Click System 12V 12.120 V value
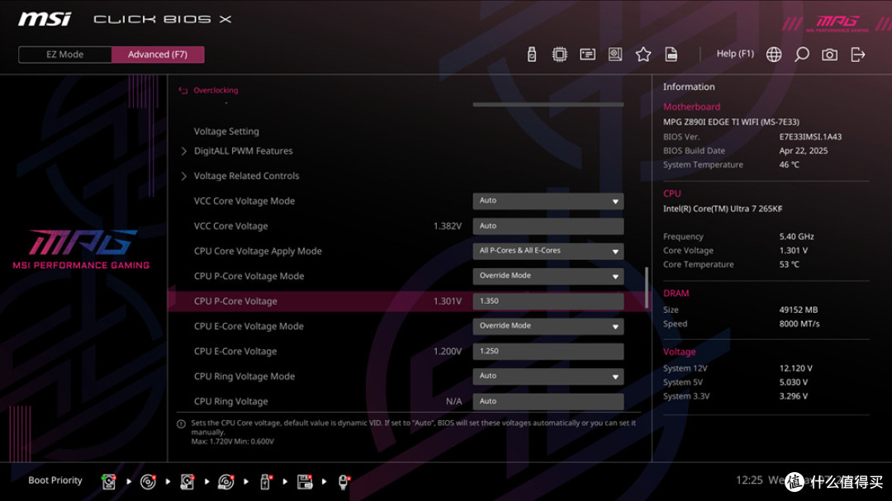Image resolution: width=892 pixels, height=501 pixels. [x=796, y=368]
